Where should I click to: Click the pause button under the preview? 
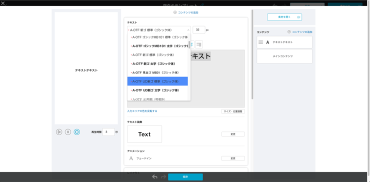68,132
